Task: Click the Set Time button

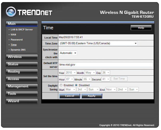Action: 119,79
